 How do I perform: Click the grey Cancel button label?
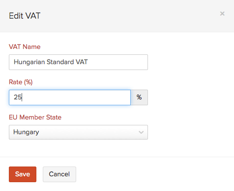(59, 174)
